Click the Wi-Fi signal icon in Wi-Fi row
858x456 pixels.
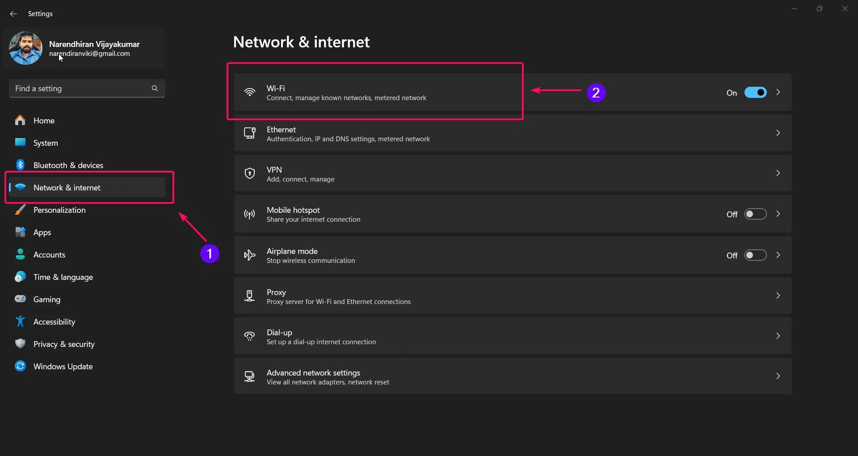[x=249, y=93]
